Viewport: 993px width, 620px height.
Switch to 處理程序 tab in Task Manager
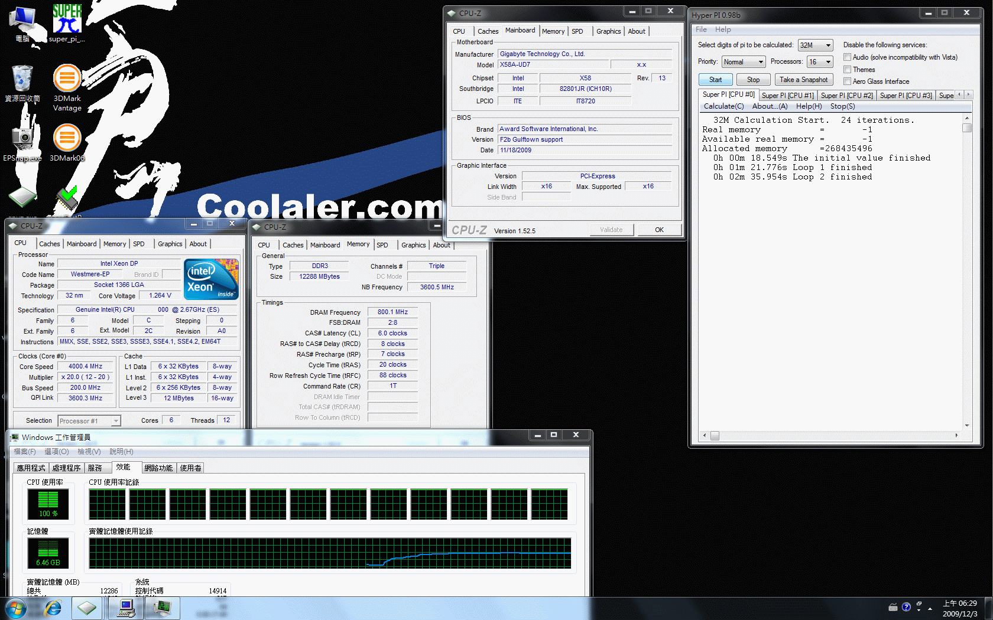66,468
